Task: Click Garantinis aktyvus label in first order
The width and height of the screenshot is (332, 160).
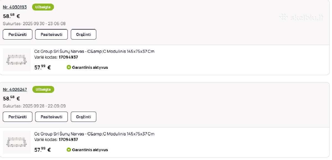Action: [90, 67]
